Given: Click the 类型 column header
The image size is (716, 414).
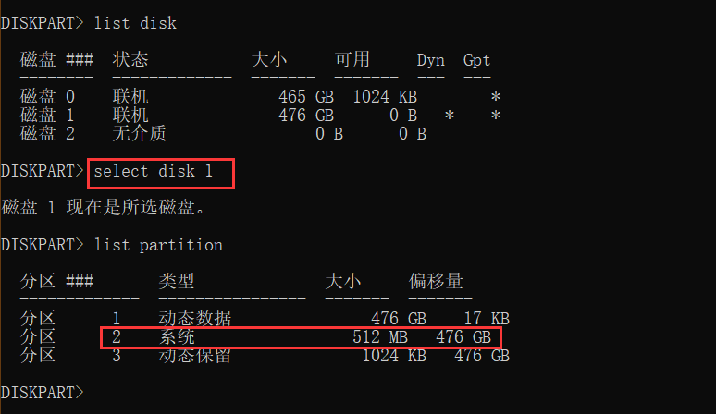Looking at the screenshot, I should tap(177, 282).
